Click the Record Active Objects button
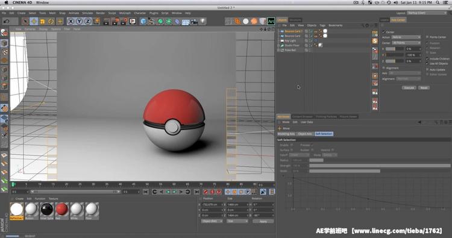Viewport: 452px width, 238px height. pyautogui.click(x=206, y=192)
